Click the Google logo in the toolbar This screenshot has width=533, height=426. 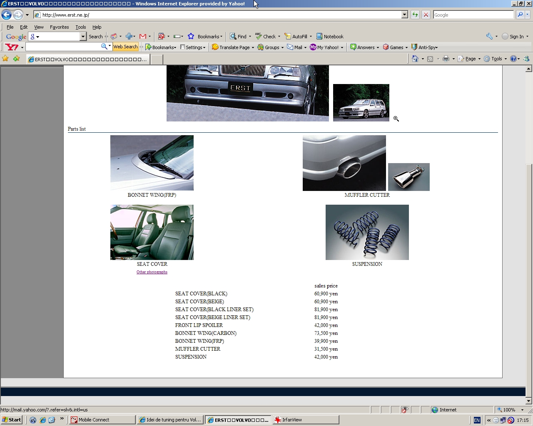point(16,37)
